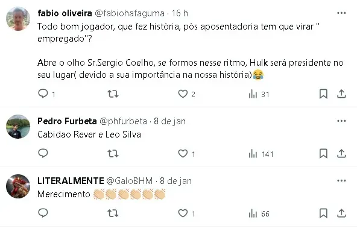Share Pedro Furbeta's tweet

pyautogui.click(x=341, y=154)
